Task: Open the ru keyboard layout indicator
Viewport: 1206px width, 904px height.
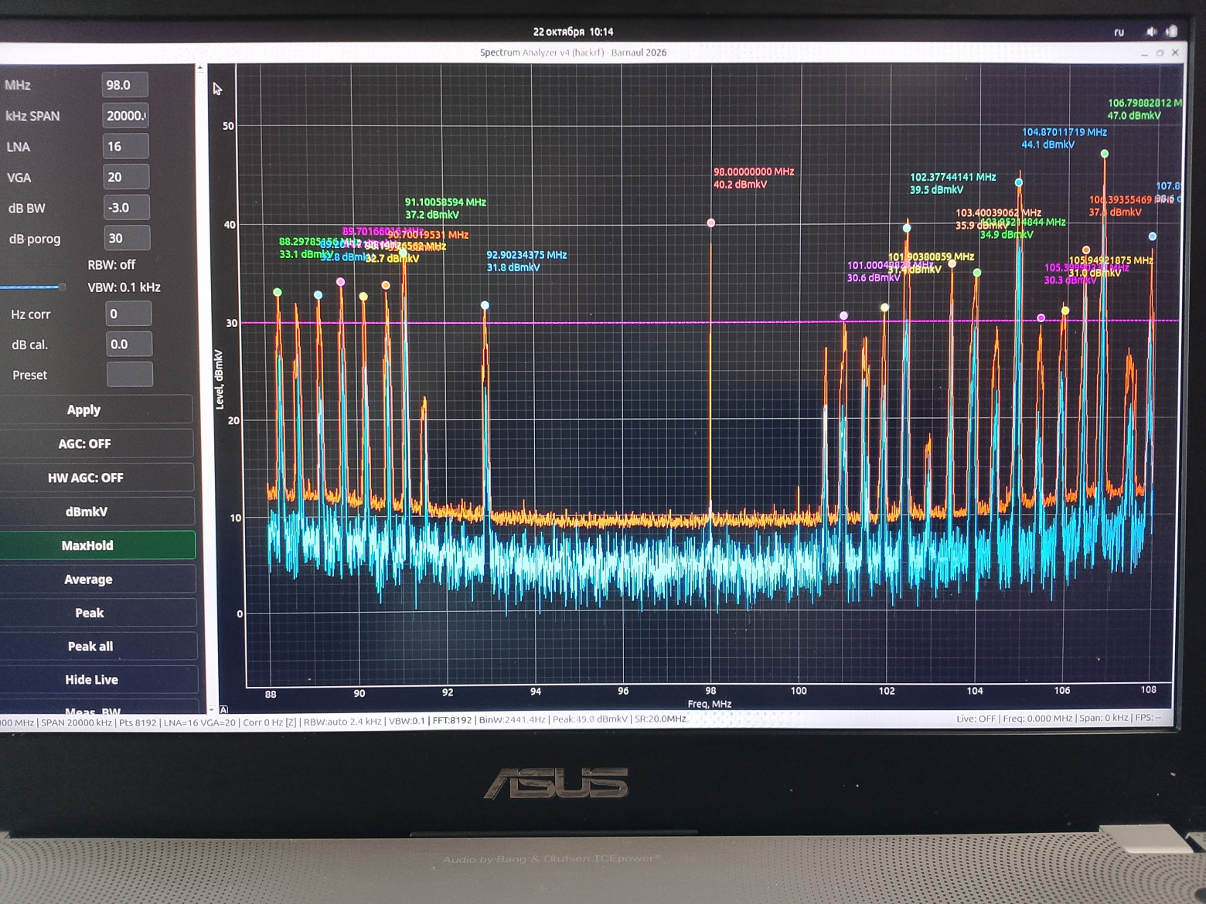Action: click(1119, 32)
